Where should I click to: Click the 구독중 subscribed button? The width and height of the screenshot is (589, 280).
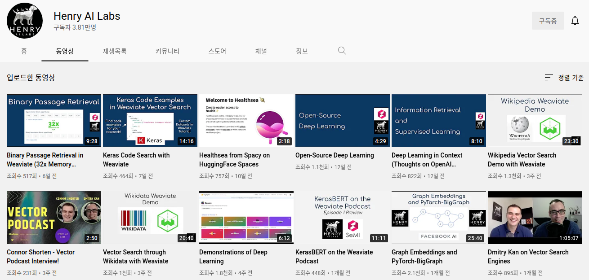[548, 21]
